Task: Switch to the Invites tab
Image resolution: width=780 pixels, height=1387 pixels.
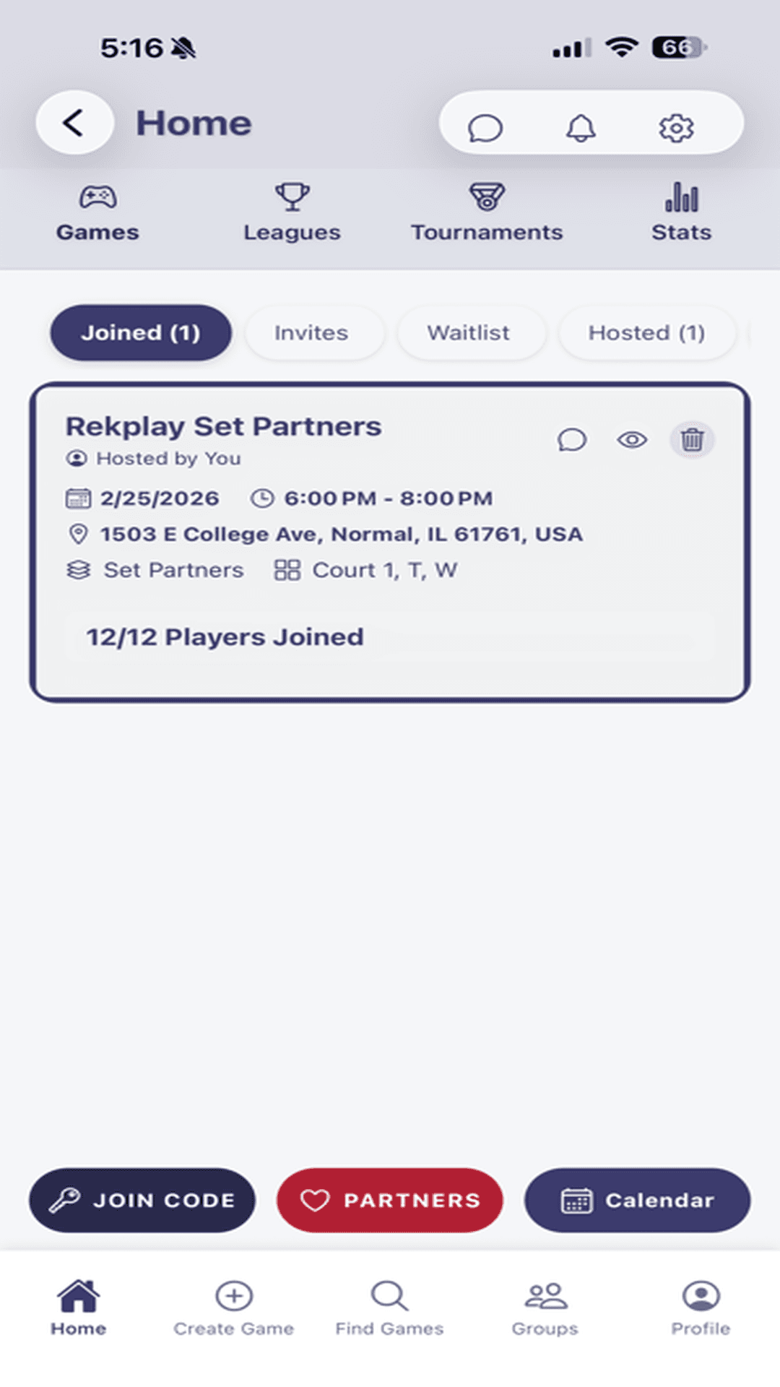Action: tap(313, 332)
